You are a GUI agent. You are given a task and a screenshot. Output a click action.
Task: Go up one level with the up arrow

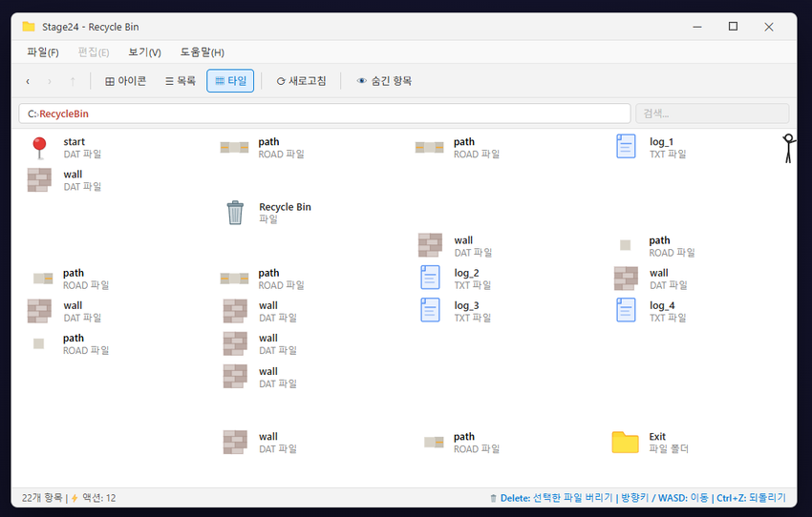pos(73,81)
